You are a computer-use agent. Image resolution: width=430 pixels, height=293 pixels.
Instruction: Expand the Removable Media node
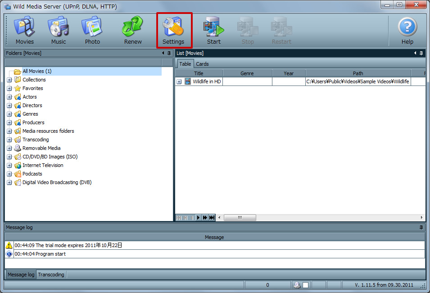[x=9, y=148]
